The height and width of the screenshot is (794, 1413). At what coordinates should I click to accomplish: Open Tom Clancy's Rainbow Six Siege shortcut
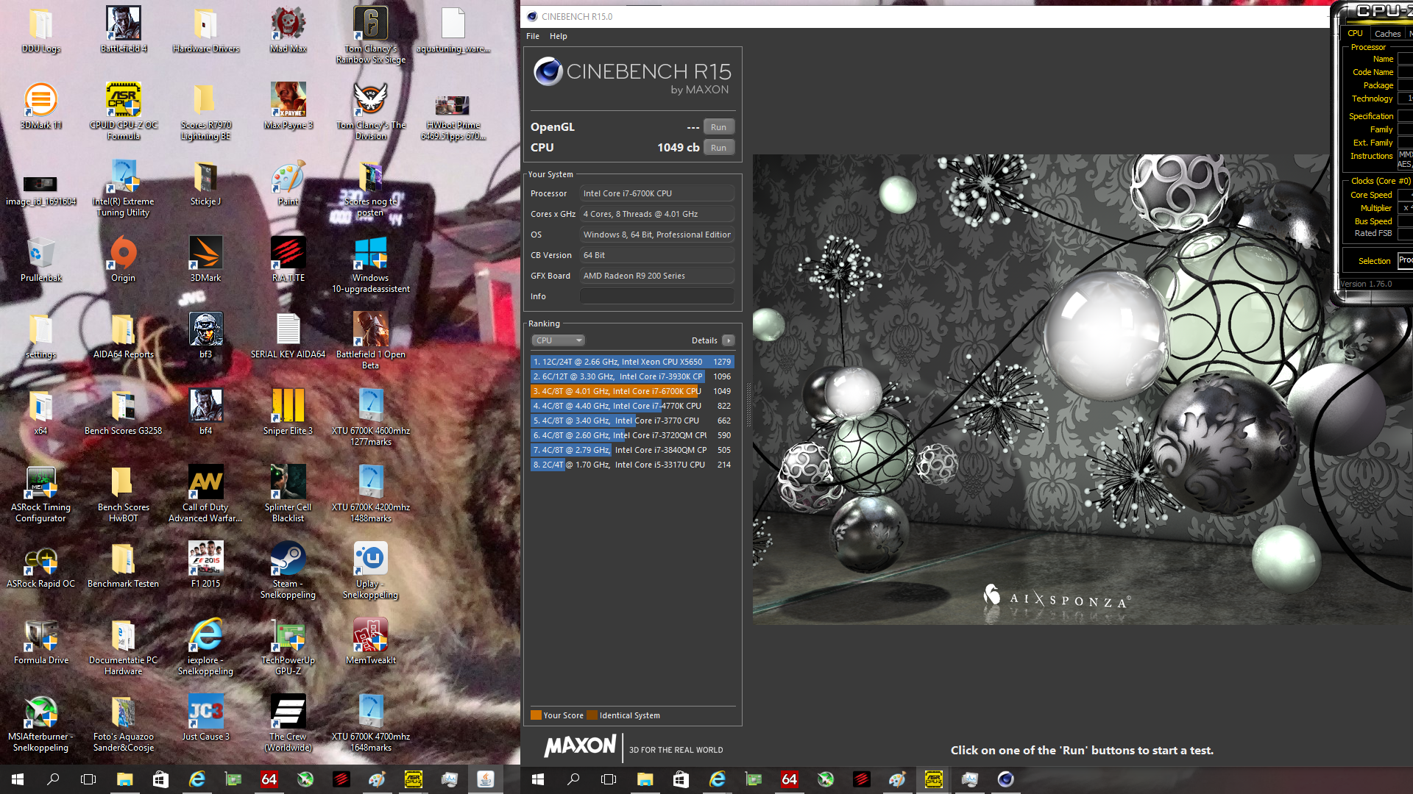pos(371,34)
